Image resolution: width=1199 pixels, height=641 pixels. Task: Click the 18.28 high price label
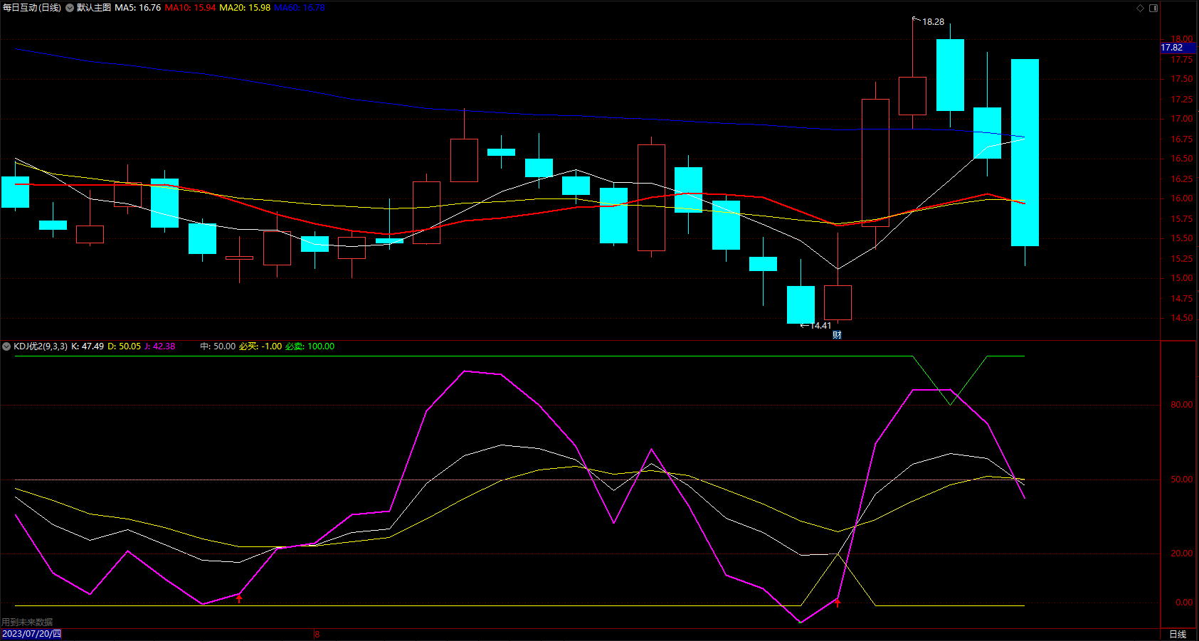(x=934, y=22)
